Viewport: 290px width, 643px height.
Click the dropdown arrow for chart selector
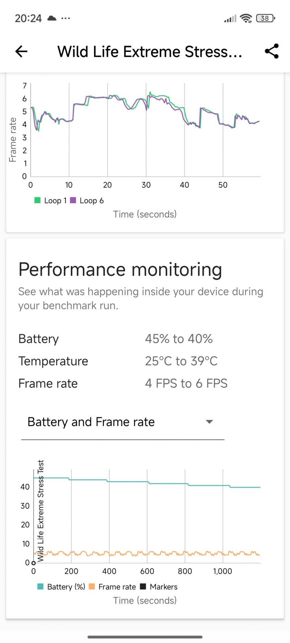coord(209,422)
